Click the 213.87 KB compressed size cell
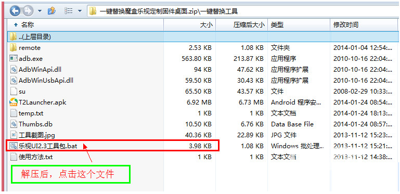The image size is (400, 194). point(249,59)
